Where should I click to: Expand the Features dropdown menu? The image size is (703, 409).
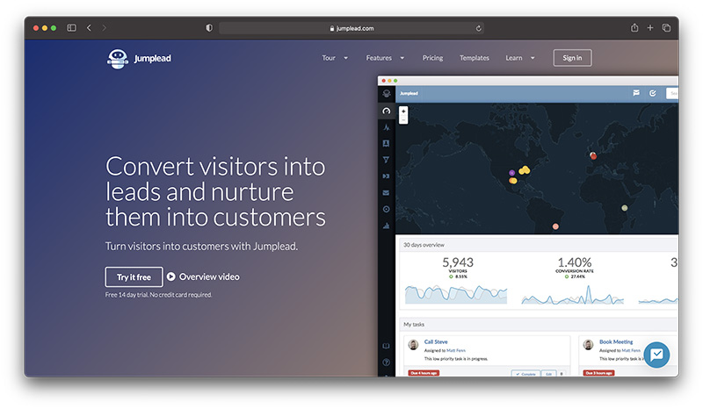[x=385, y=58]
